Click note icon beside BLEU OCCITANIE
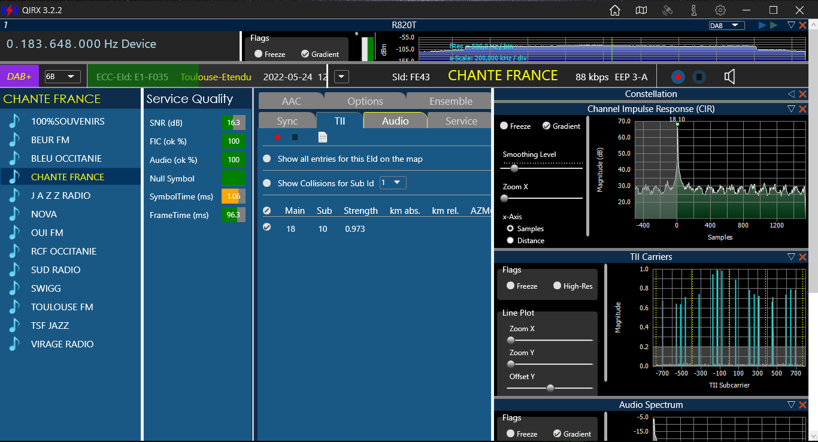 [x=14, y=158]
